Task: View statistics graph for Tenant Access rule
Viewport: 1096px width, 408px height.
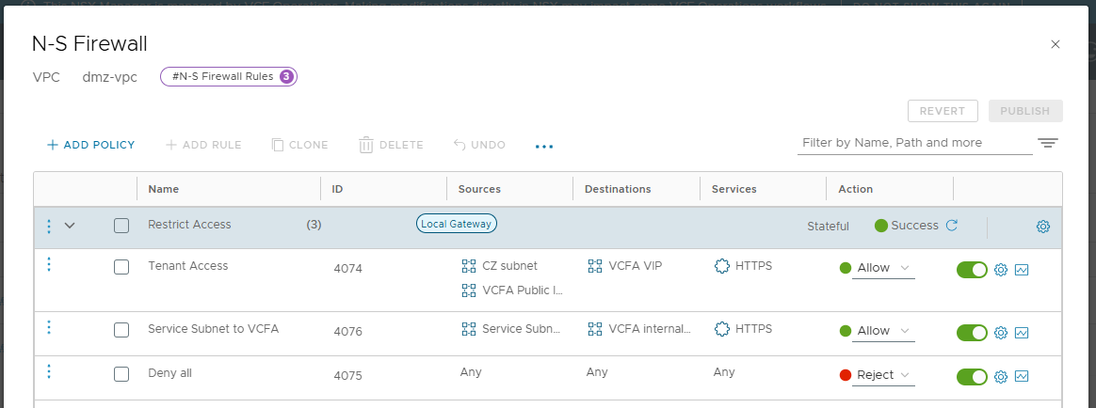Action: coord(1022,270)
